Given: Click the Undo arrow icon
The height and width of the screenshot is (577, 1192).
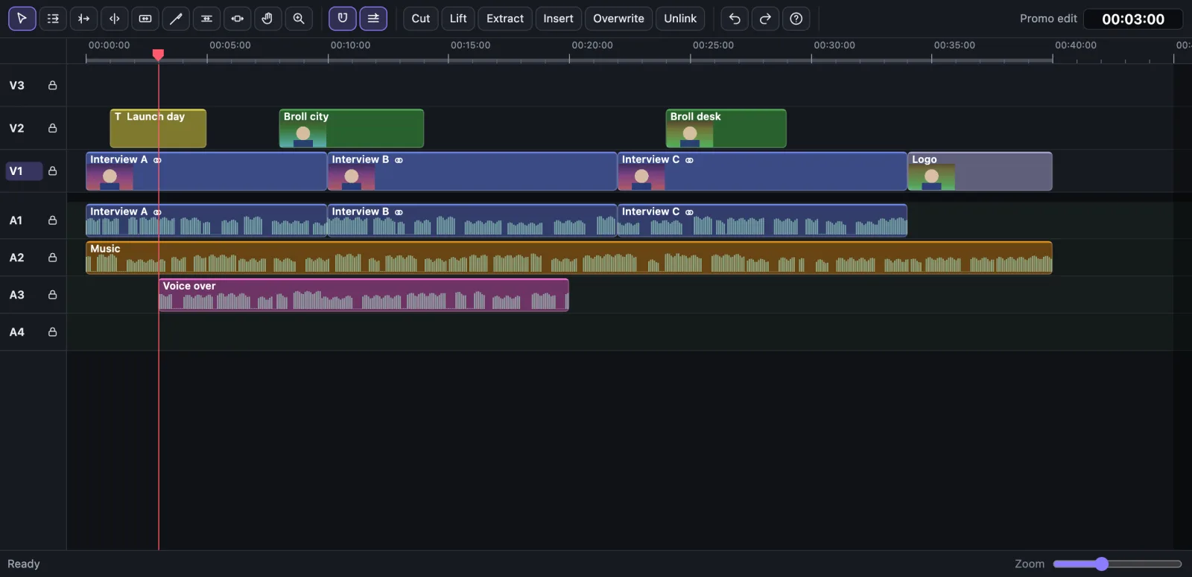Looking at the screenshot, I should pos(735,19).
